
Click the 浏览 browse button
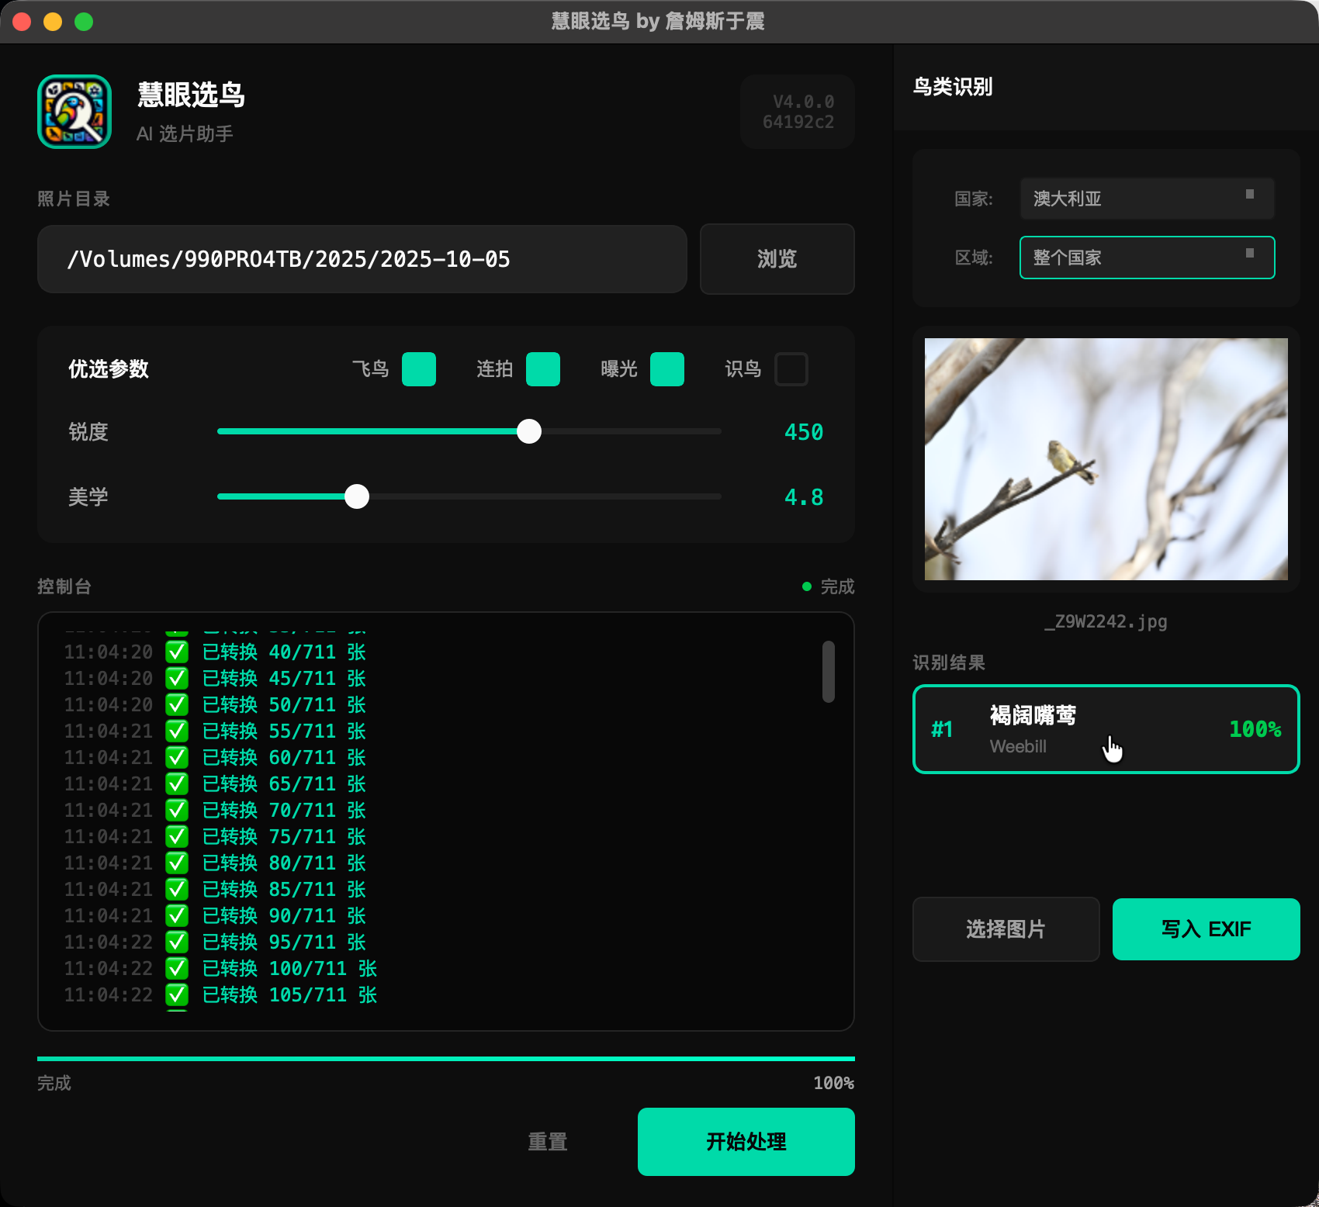point(777,259)
